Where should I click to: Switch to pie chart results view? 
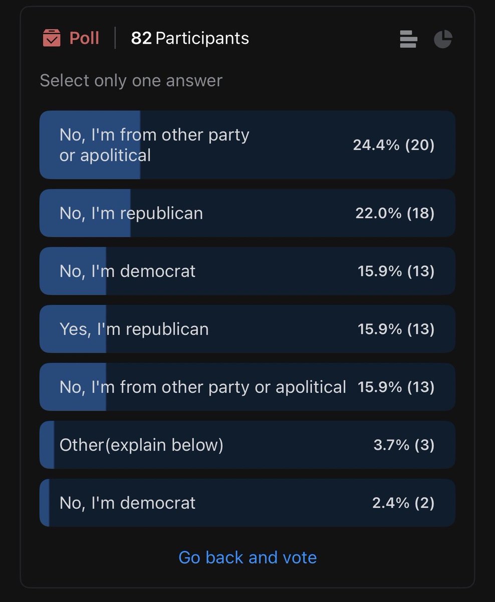[x=443, y=39]
